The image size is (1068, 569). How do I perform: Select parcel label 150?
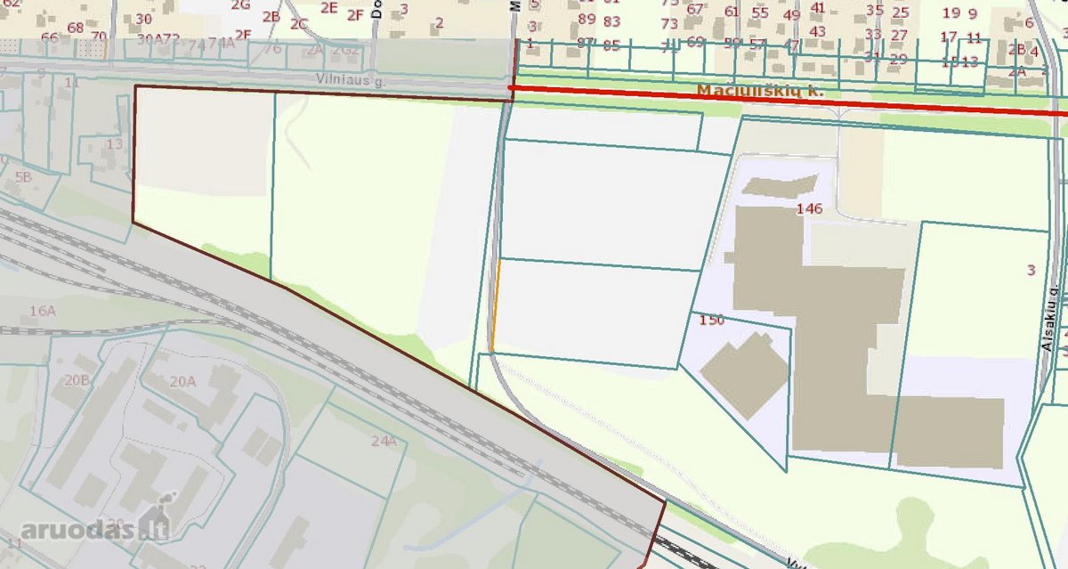(712, 320)
